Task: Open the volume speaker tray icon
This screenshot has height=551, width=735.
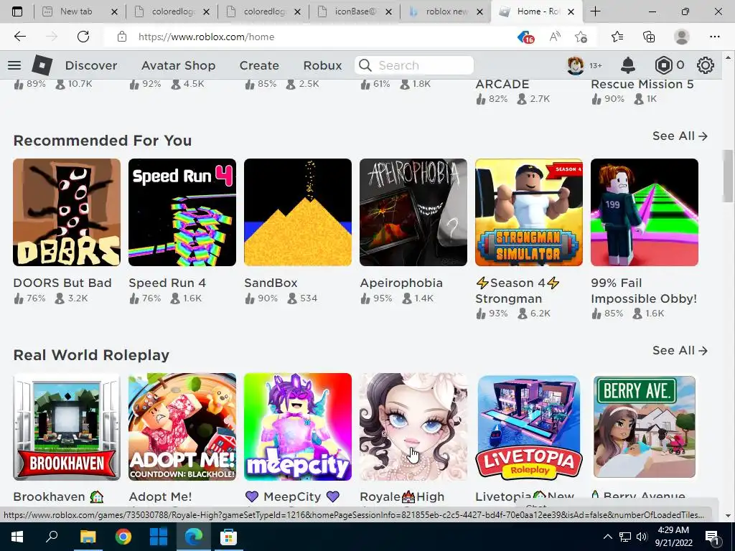Action: 642,537
